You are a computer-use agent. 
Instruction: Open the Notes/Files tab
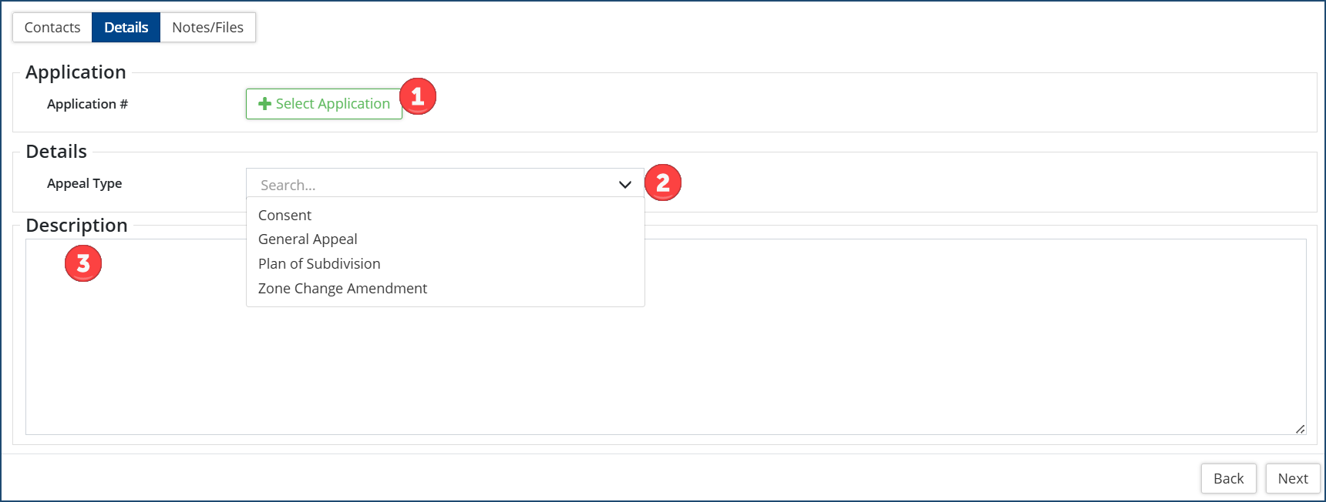[207, 28]
